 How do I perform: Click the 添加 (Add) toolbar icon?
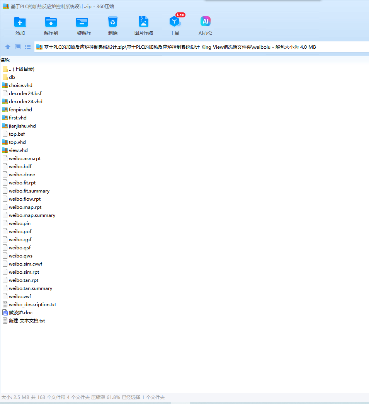point(20,22)
